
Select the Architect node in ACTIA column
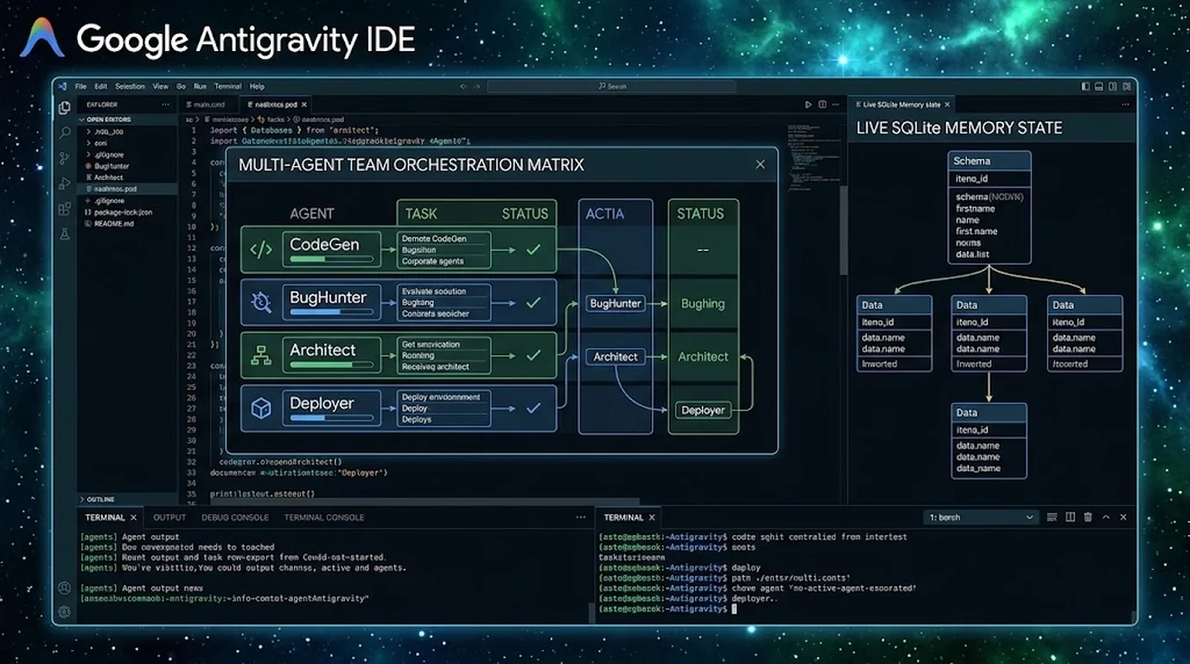(x=615, y=356)
